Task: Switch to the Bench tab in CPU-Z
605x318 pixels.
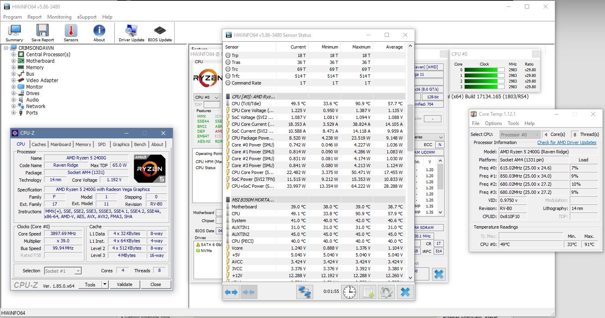Action: click(140, 144)
